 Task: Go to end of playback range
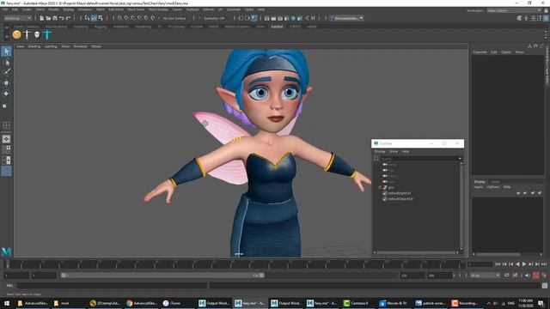point(544,264)
